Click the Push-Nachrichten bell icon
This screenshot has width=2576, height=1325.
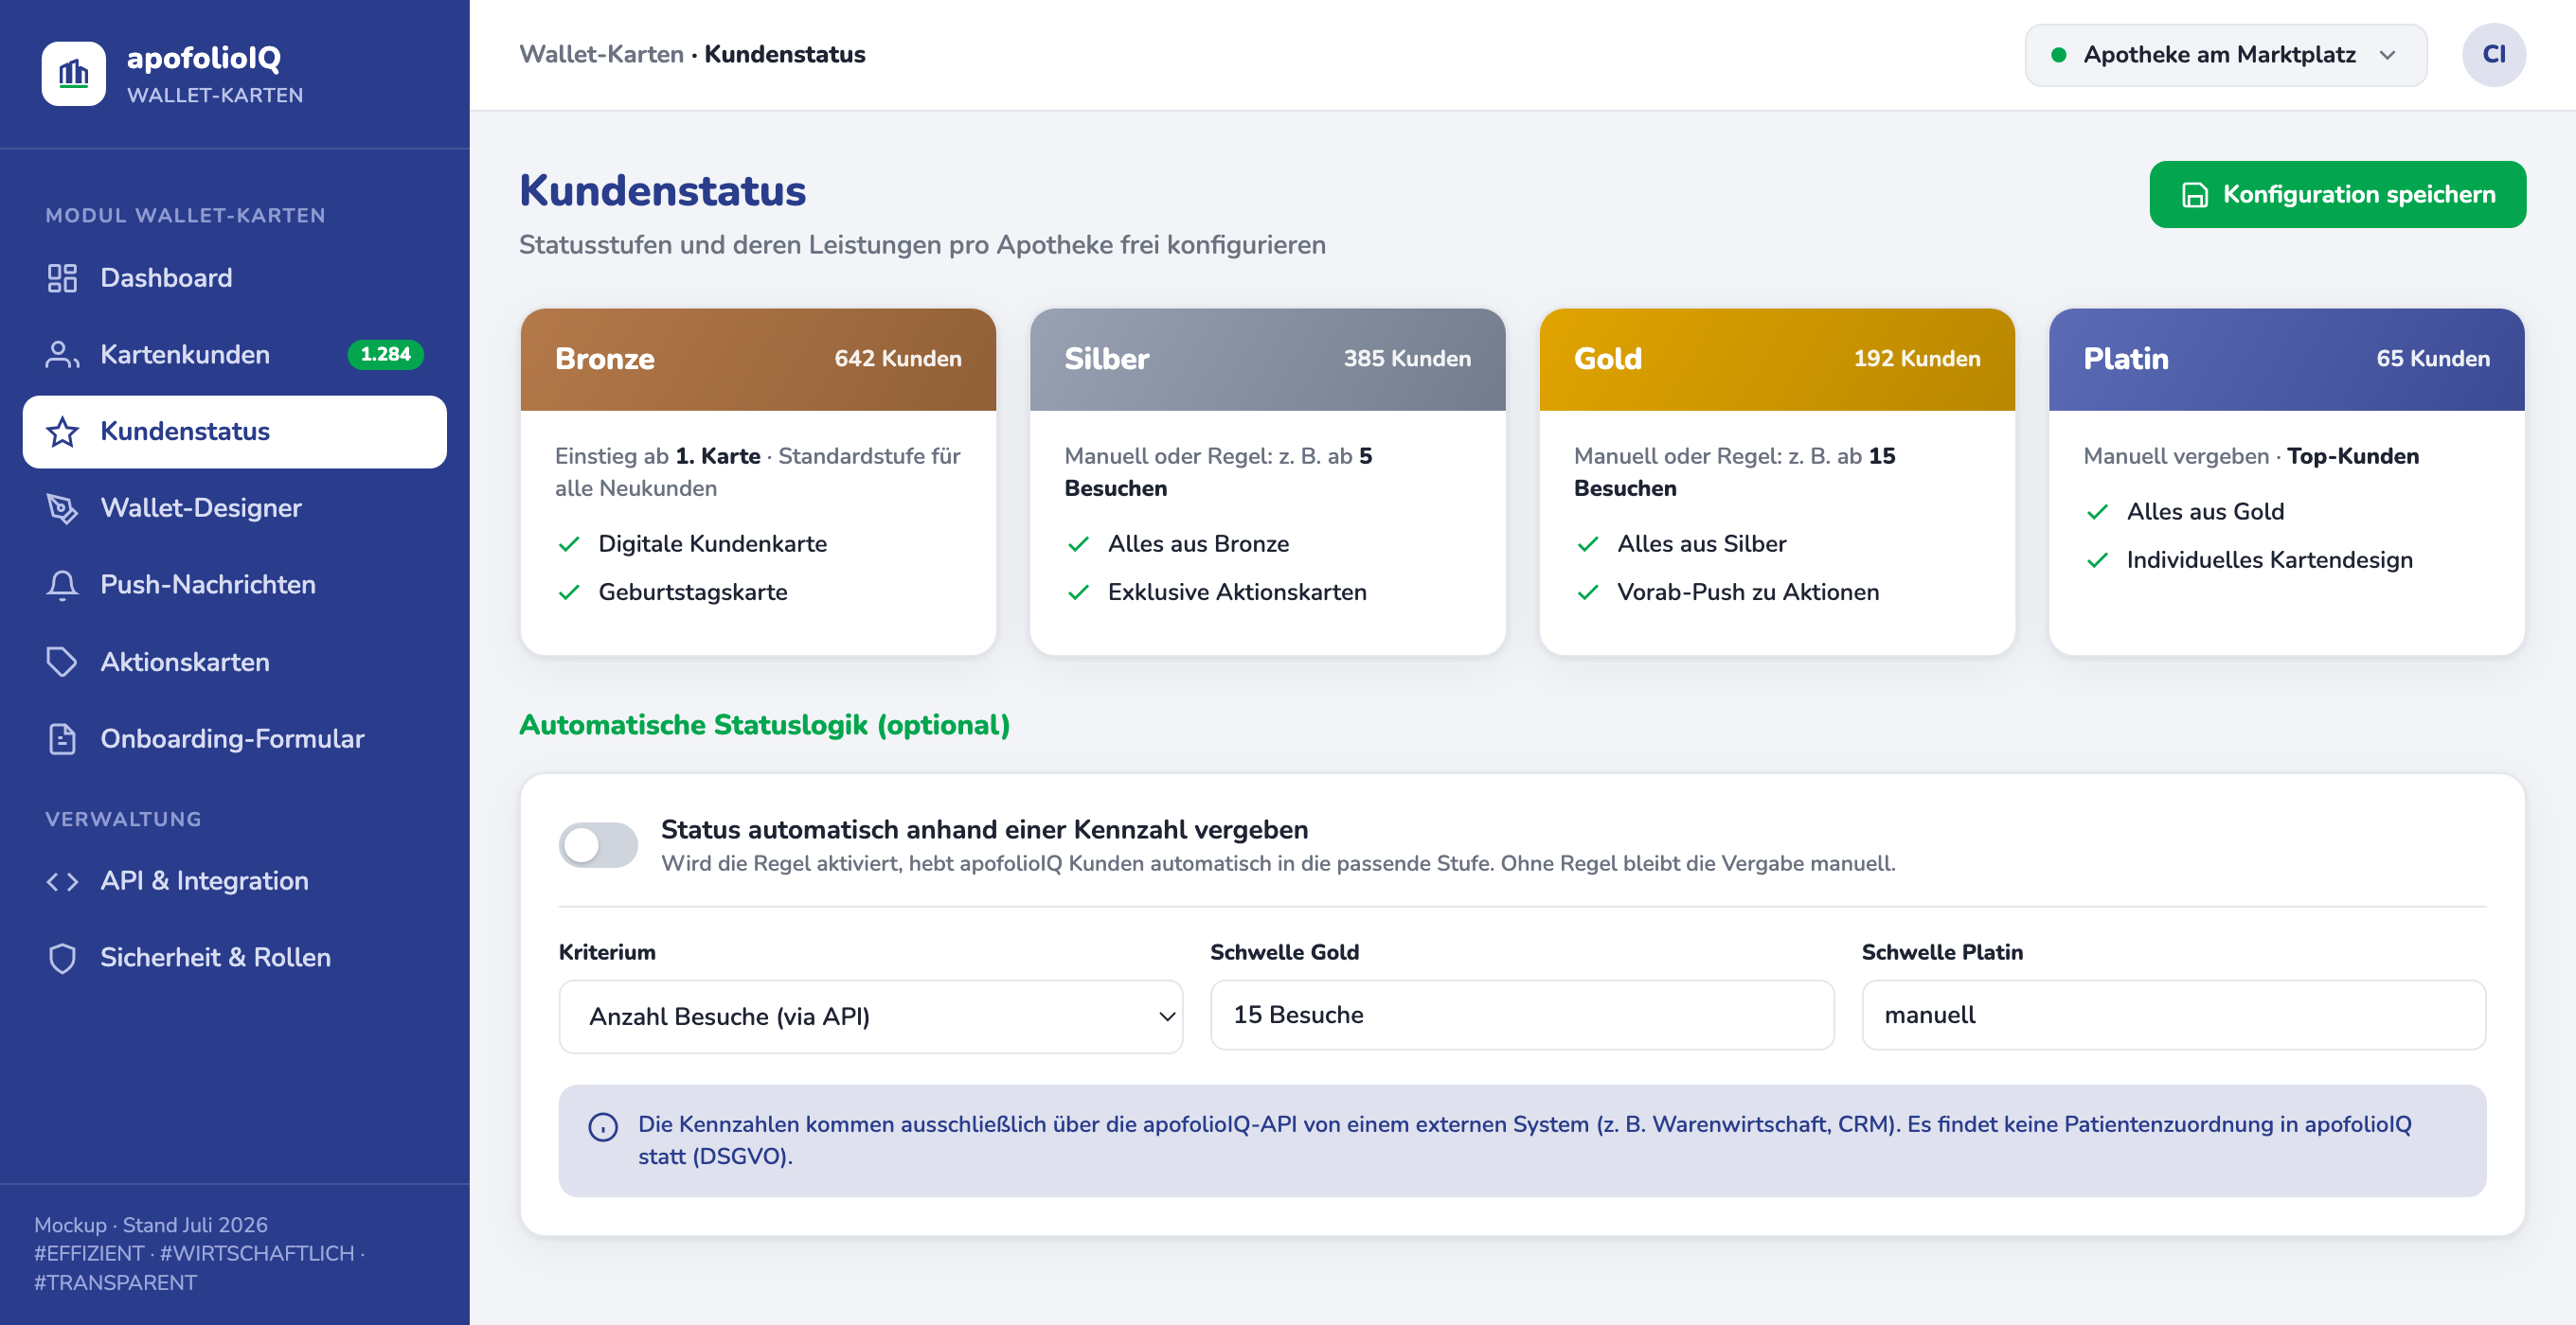click(x=62, y=585)
